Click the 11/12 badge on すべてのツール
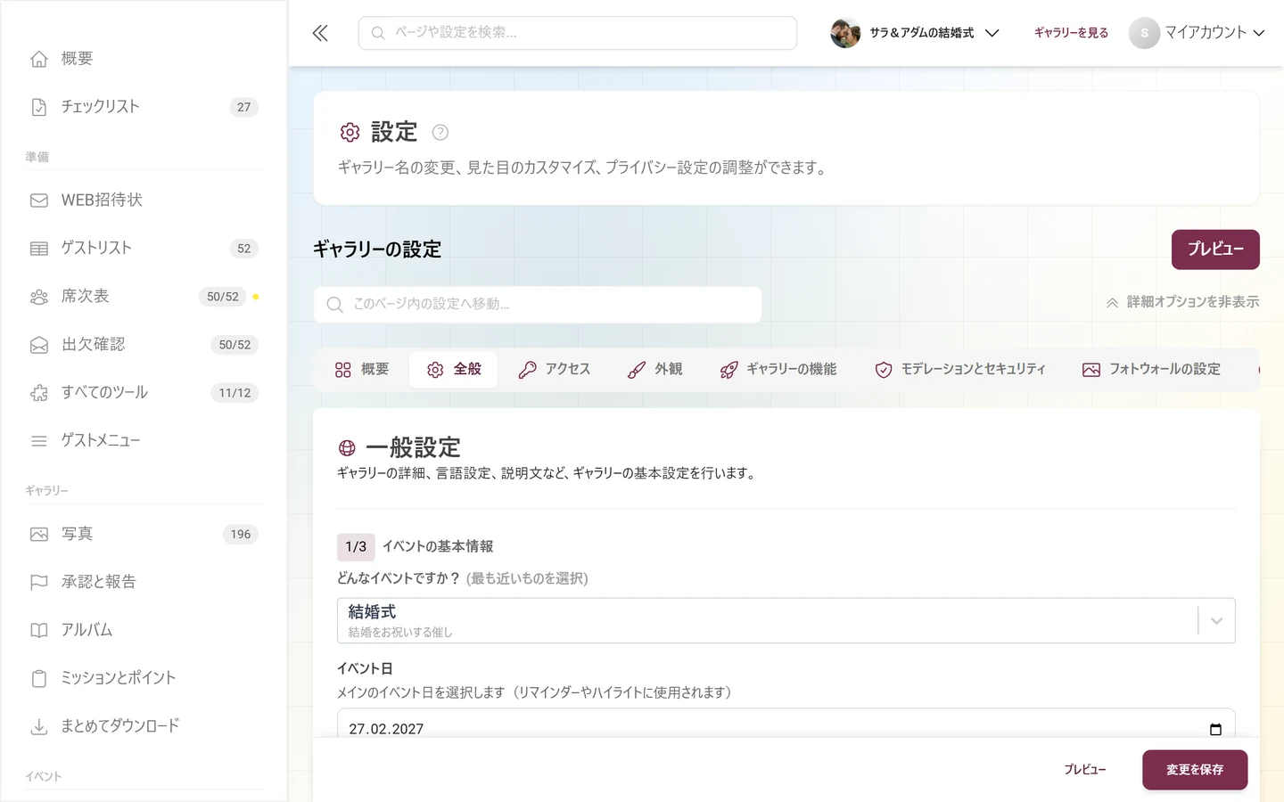The width and height of the screenshot is (1284, 802). (x=235, y=393)
